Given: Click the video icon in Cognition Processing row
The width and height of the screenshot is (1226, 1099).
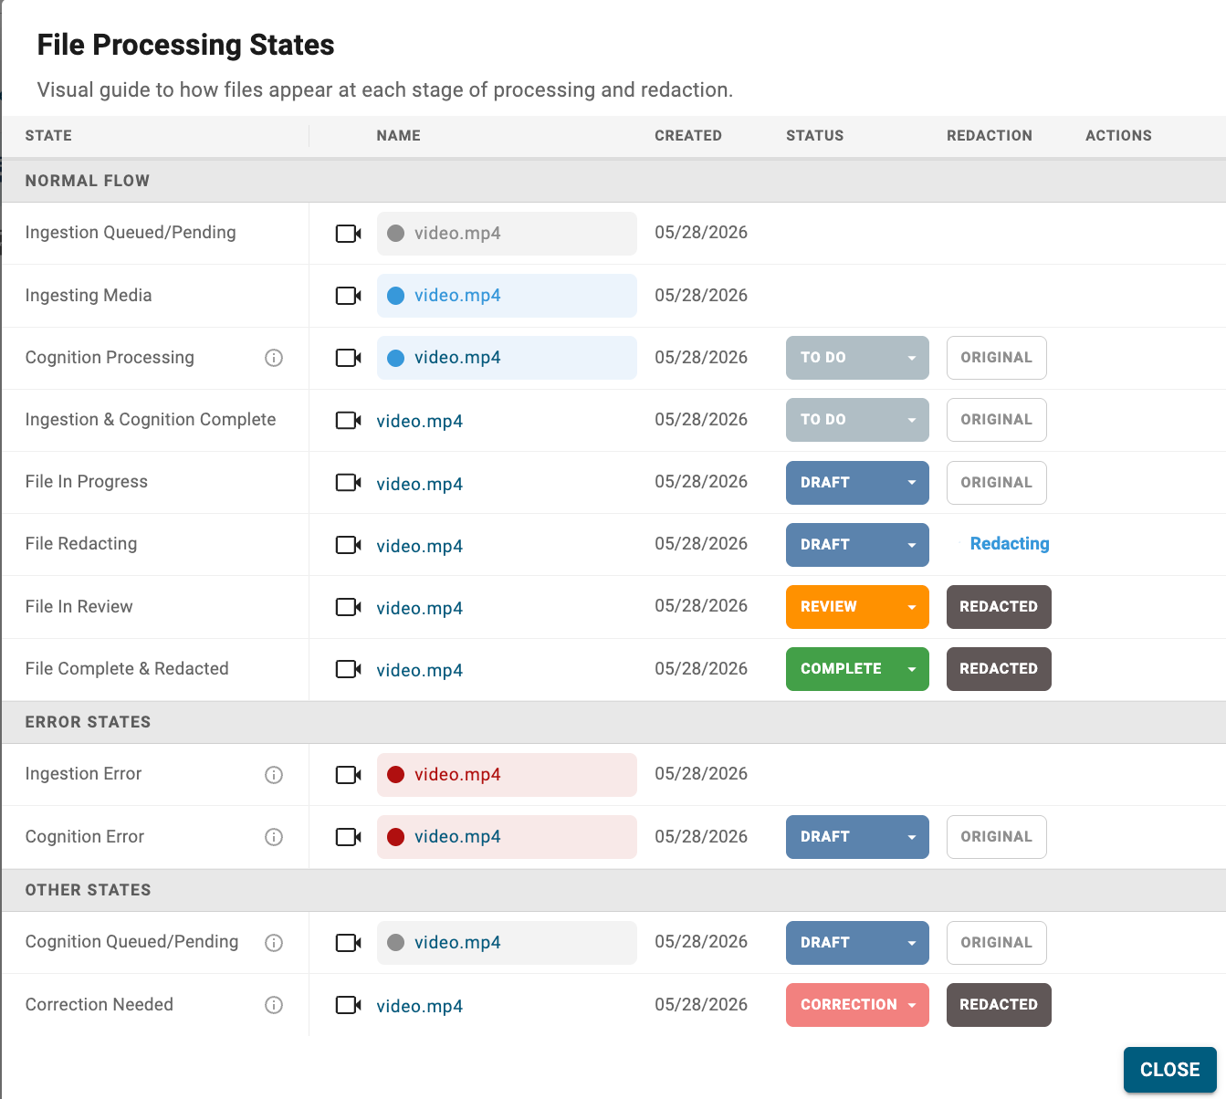Looking at the screenshot, I should pos(348,358).
